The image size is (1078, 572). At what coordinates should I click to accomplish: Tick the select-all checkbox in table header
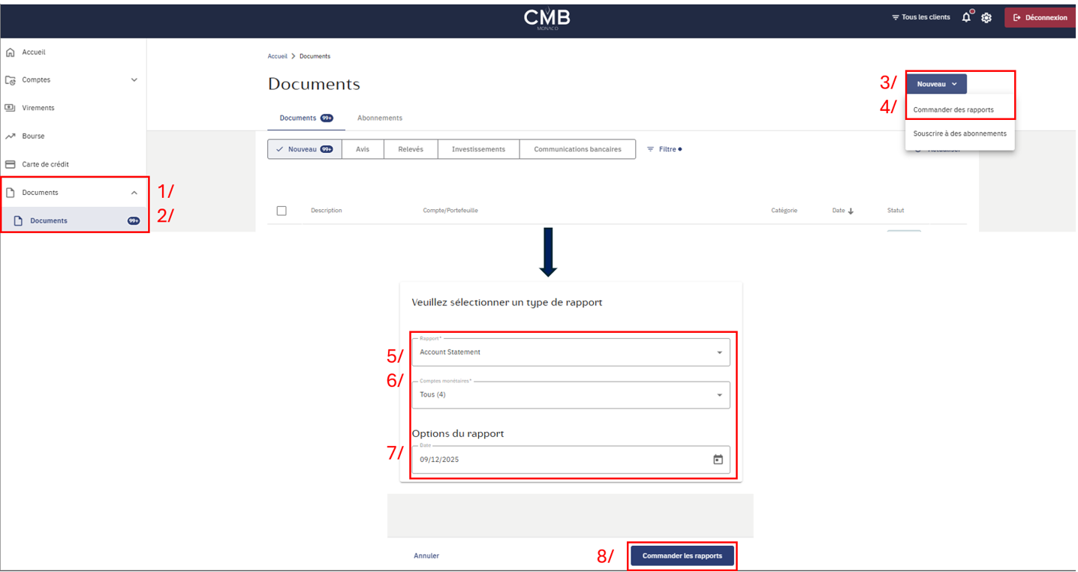(x=282, y=211)
